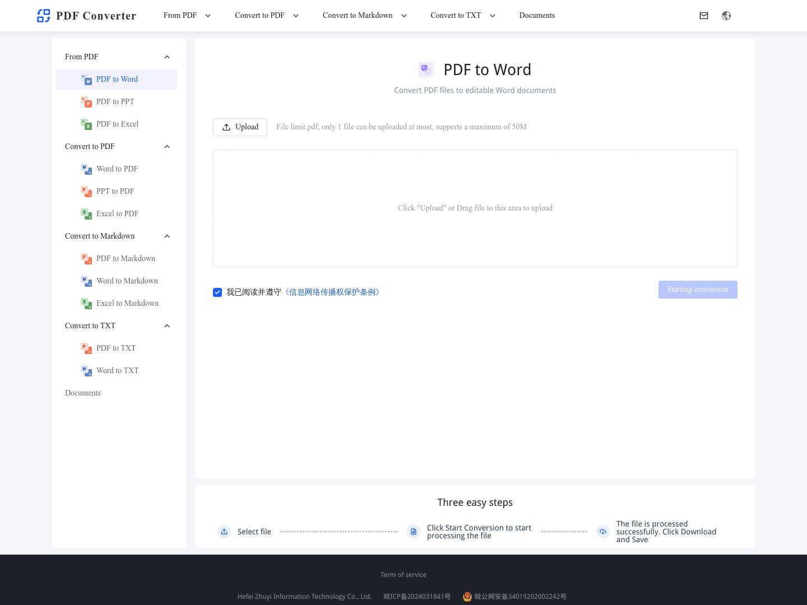The width and height of the screenshot is (807, 605).
Task: Select Excel to Markdown in sidebar
Action: (117, 304)
